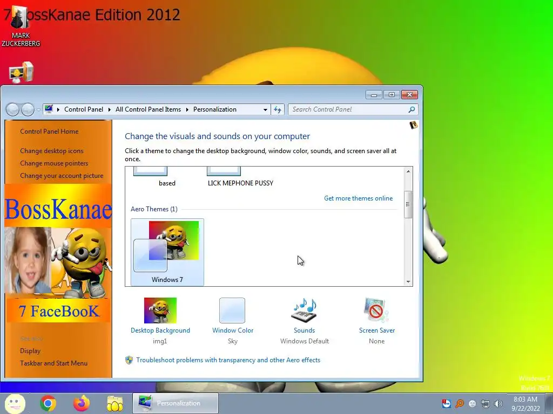Image resolution: width=553 pixels, height=414 pixels.
Task: Open the Display link
Action: [x=30, y=350]
